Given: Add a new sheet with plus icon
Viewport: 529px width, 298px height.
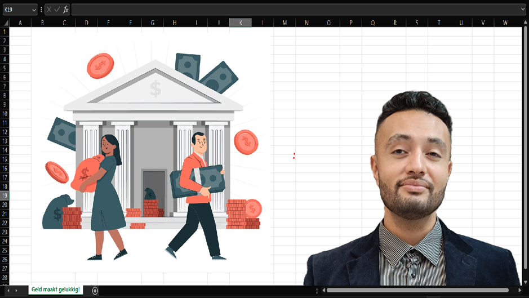Looking at the screenshot, I should point(95,291).
